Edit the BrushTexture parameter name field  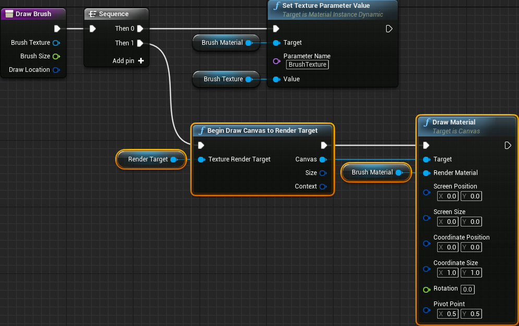pos(307,65)
